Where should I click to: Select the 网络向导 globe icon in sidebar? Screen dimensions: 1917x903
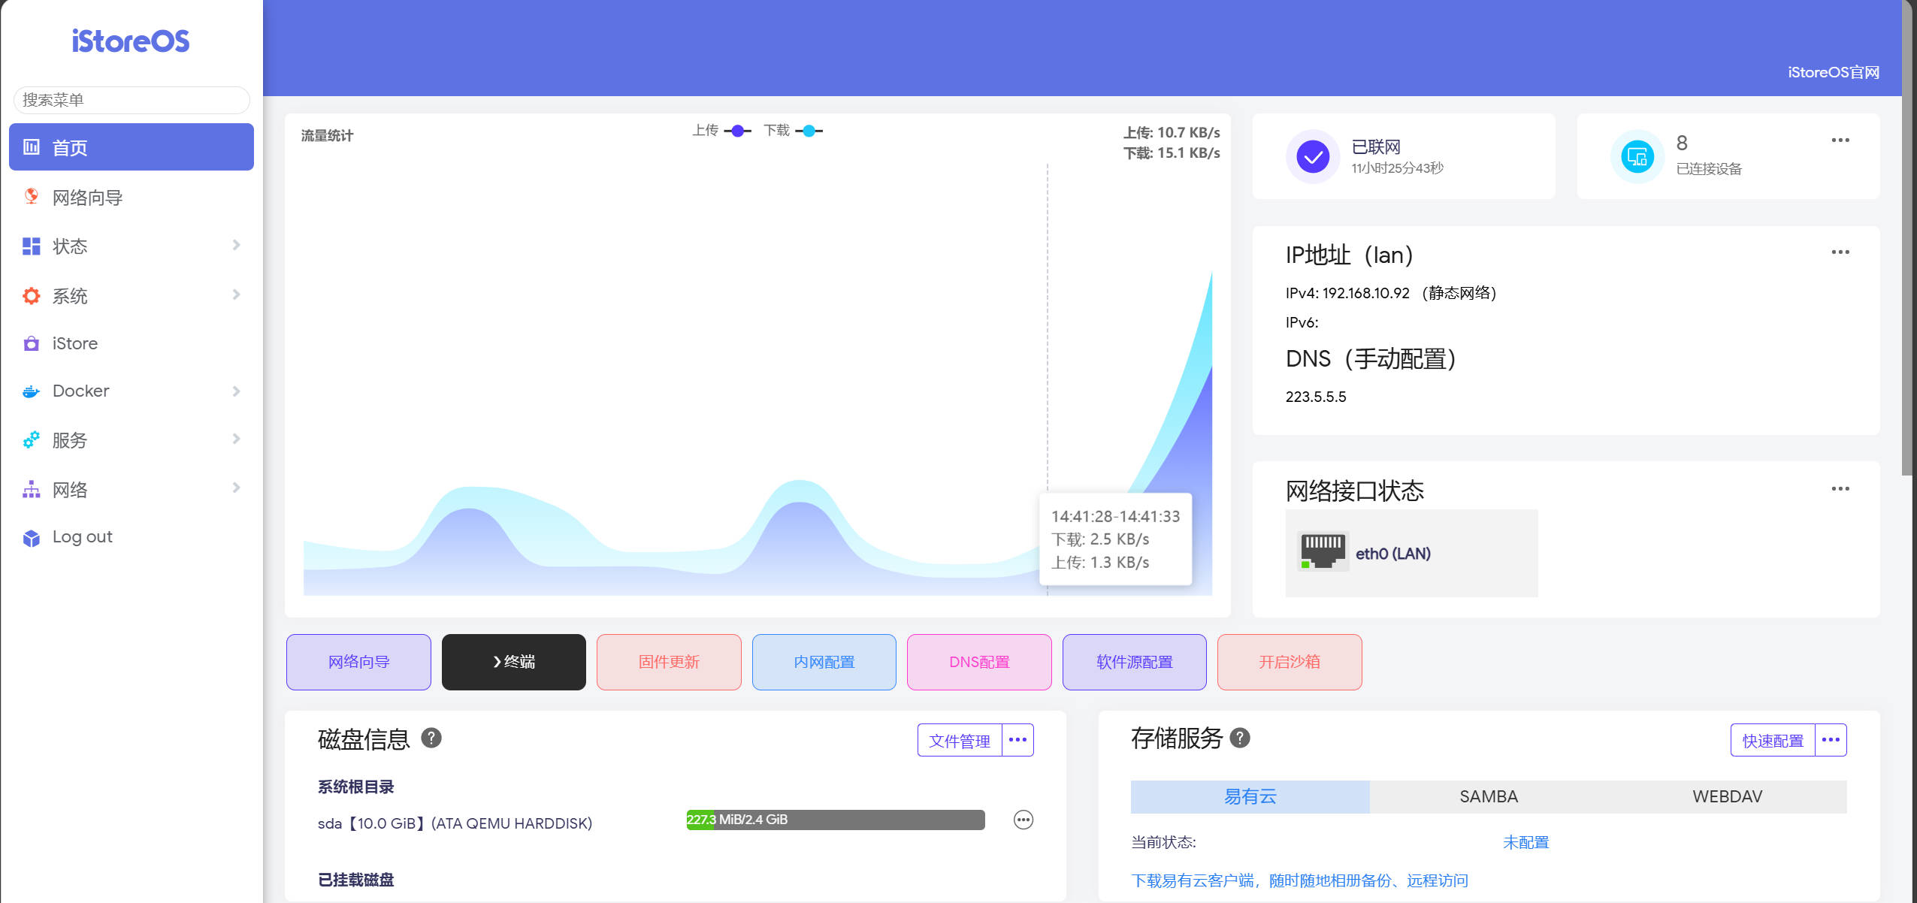point(31,197)
